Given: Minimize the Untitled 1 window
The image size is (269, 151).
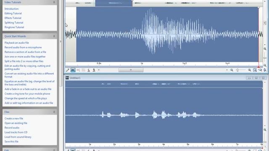Looking at the screenshot, I should click(249, 78).
